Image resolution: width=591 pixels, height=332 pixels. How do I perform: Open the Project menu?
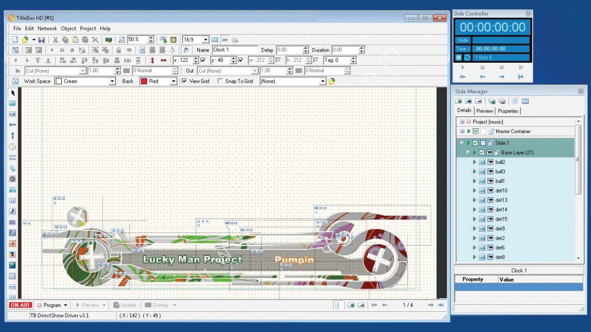tap(88, 29)
